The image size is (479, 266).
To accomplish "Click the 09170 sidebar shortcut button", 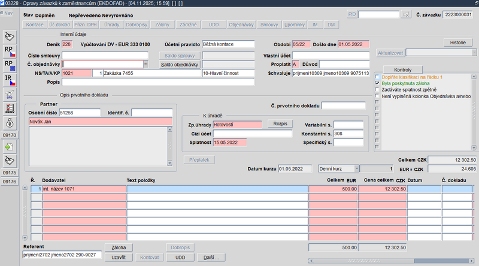I will coord(10,135).
